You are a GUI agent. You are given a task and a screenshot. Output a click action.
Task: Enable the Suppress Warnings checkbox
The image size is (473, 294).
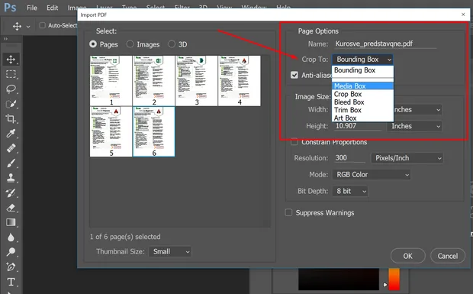pyautogui.click(x=288, y=212)
